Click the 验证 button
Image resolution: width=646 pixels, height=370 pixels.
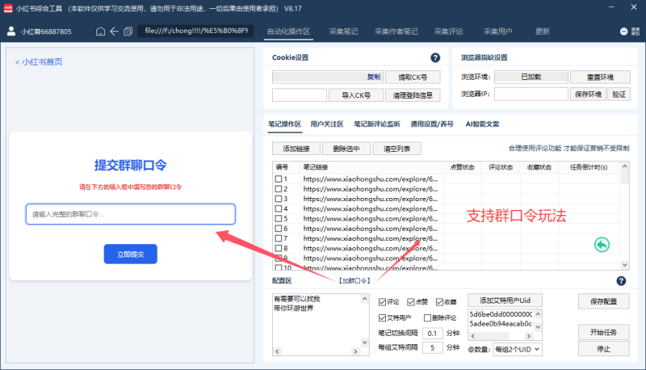[619, 95]
